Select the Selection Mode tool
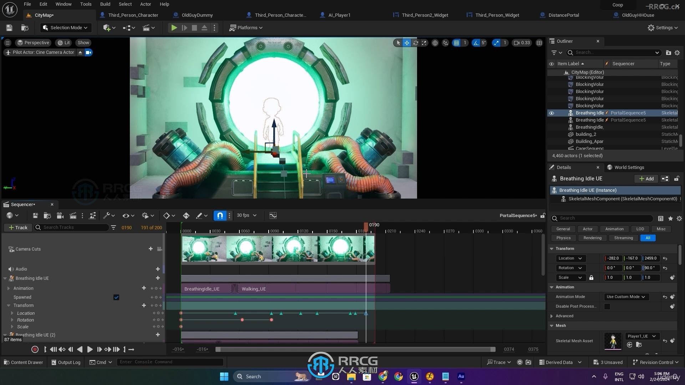This screenshot has height=385, width=685. (65, 27)
